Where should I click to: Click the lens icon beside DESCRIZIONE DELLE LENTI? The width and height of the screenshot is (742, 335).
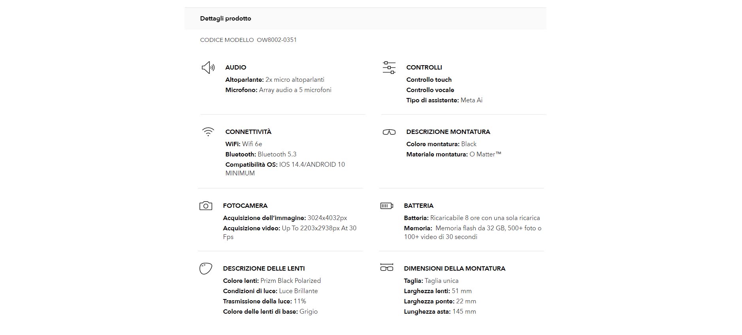(205, 269)
